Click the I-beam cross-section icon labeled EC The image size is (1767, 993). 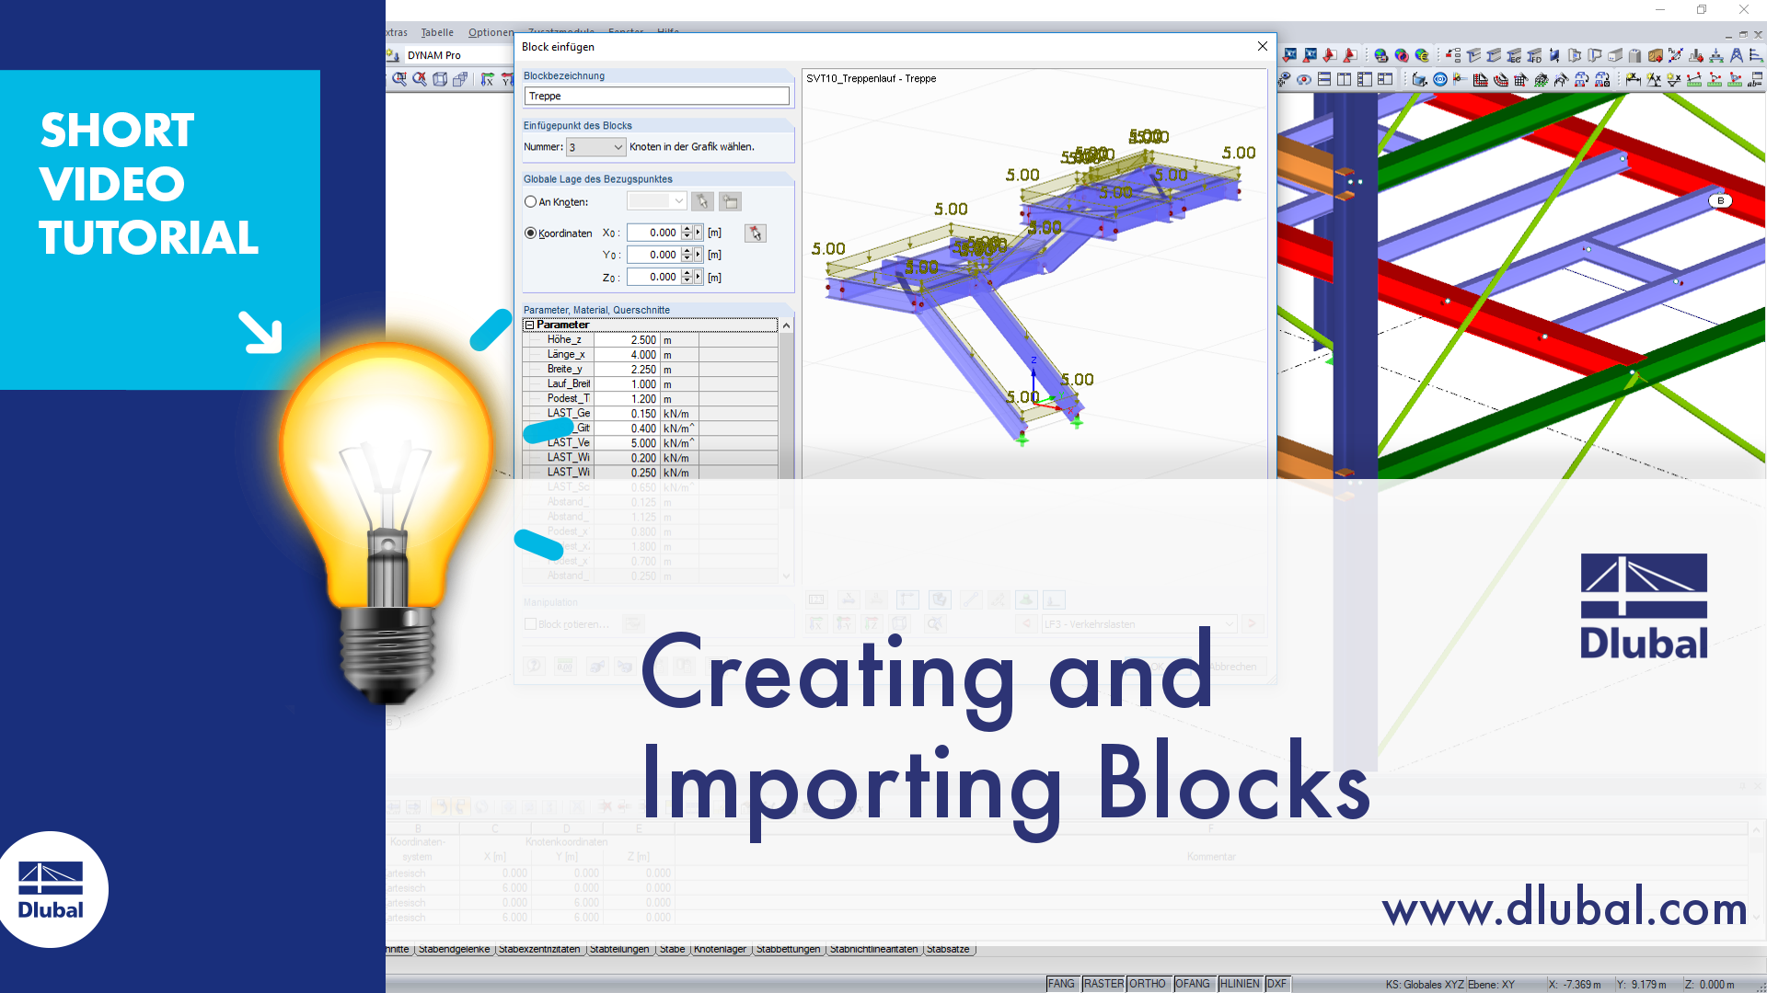tap(1514, 55)
